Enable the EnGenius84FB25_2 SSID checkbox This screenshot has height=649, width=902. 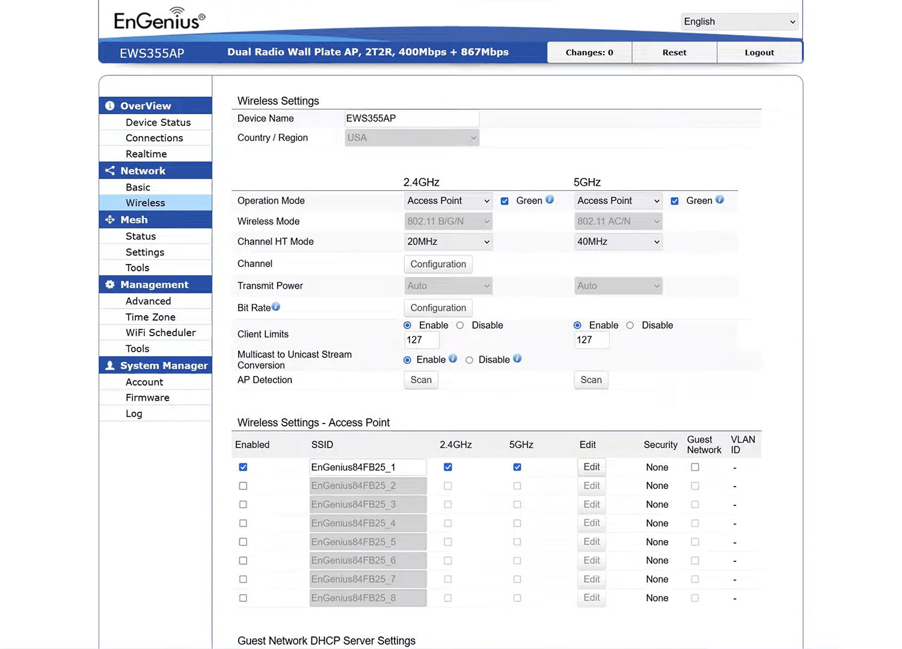click(243, 486)
